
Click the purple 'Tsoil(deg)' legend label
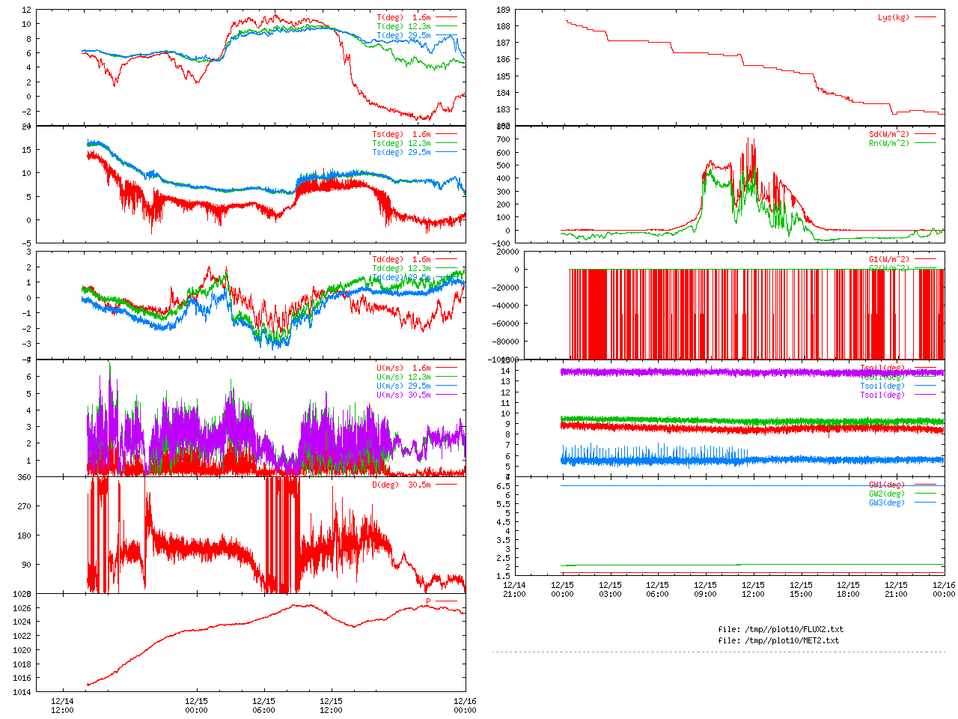point(882,395)
